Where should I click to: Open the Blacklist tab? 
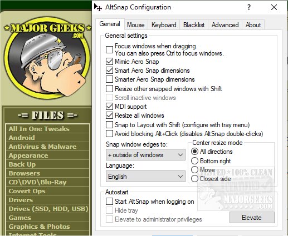point(194,25)
